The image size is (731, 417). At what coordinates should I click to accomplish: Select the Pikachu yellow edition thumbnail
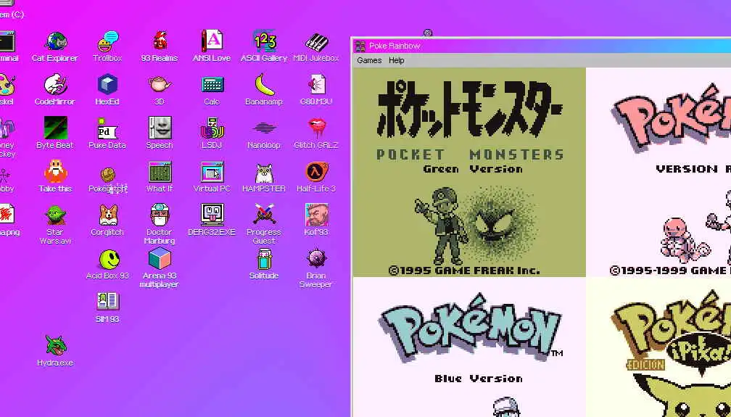(658, 347)
